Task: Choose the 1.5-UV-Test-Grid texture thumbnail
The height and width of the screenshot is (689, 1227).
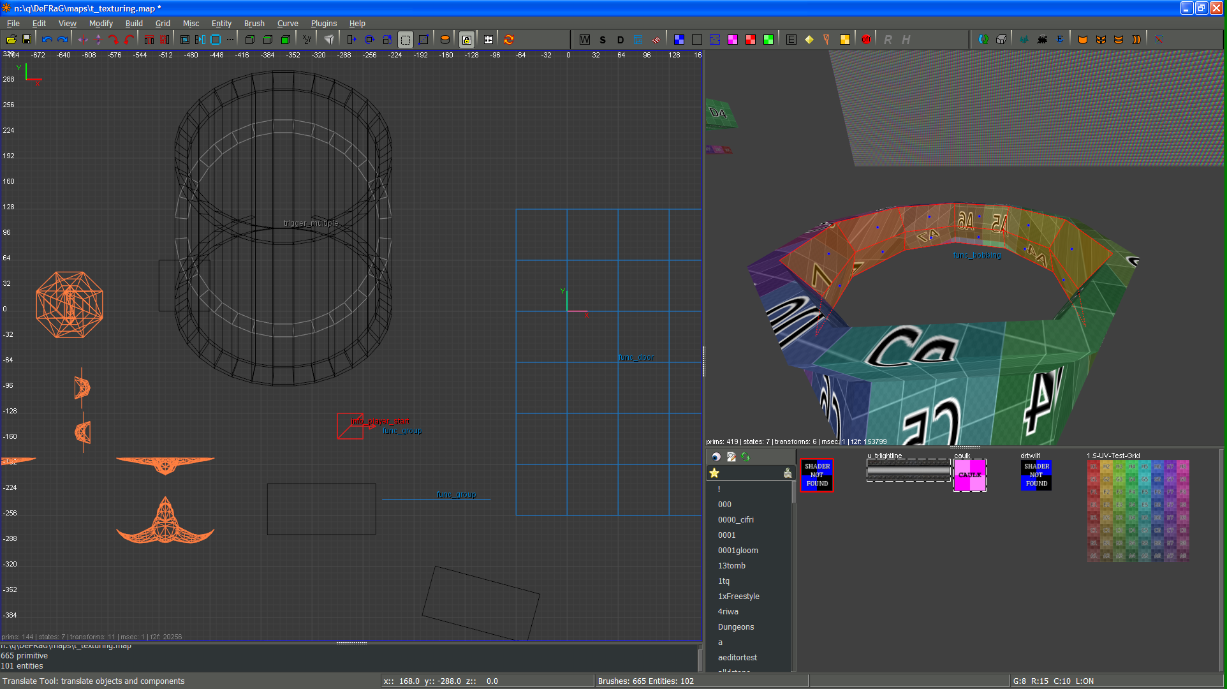Action: click(x=1138, y=510)
